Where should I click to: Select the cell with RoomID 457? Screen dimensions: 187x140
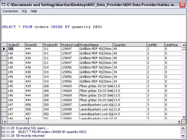(x=34, y=114)
